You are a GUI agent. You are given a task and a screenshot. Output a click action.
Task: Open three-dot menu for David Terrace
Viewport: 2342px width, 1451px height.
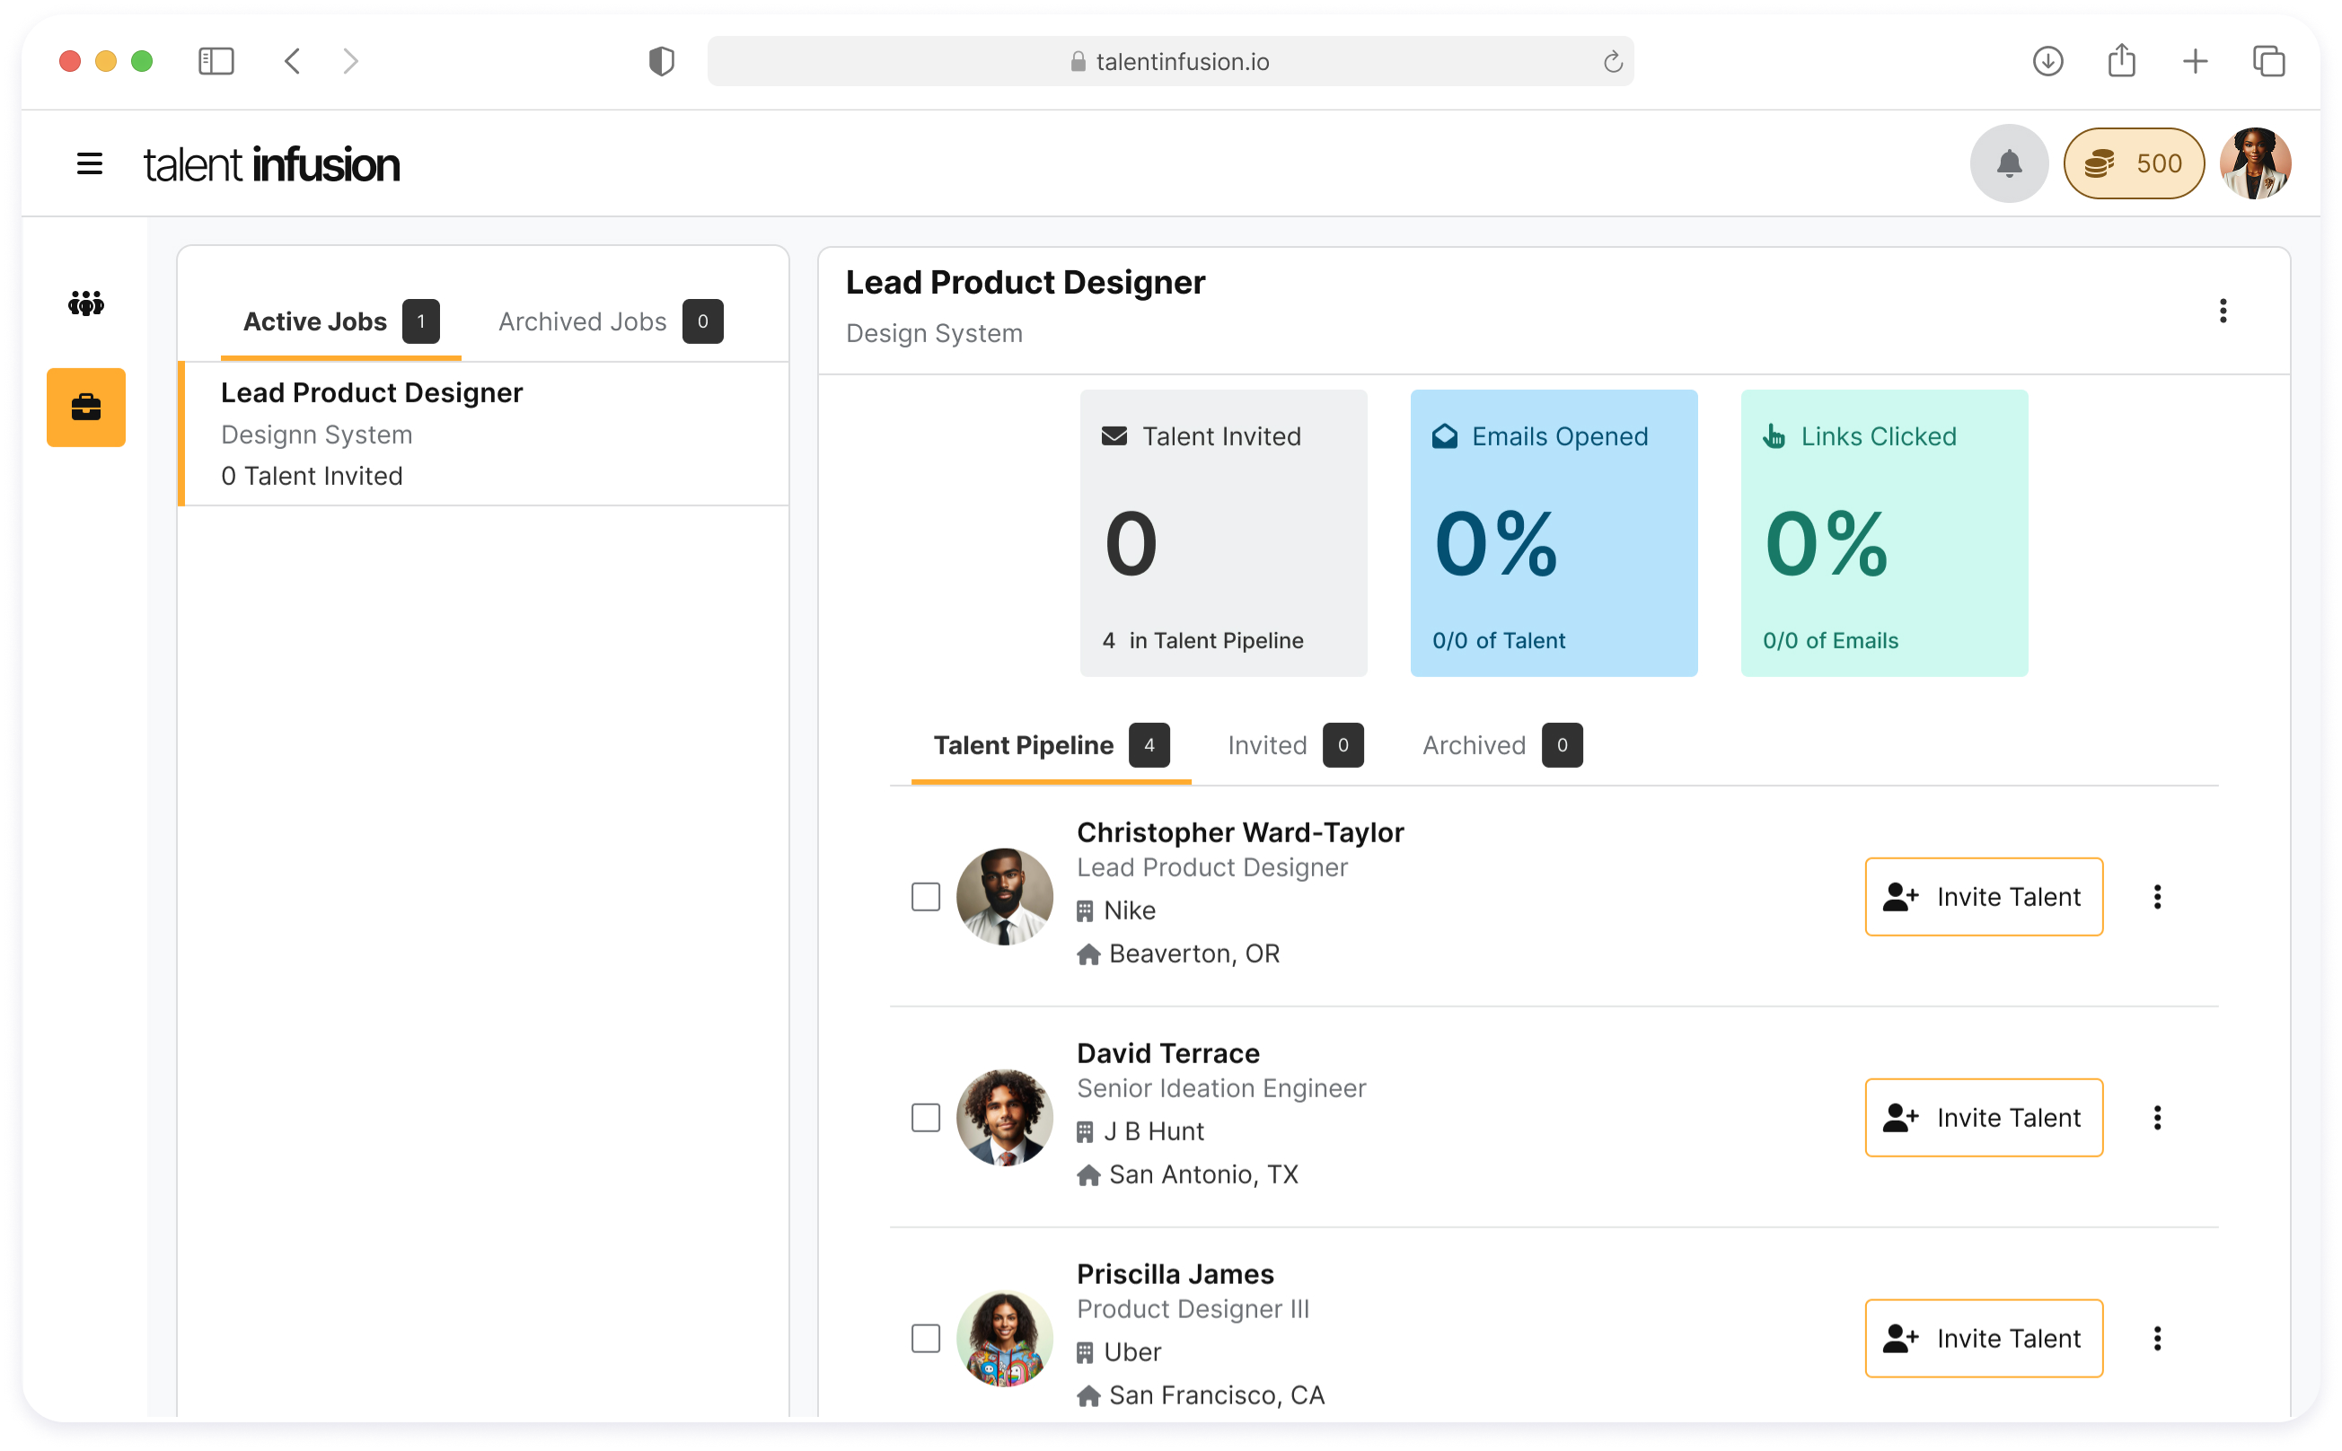pyautogui.click(x=2157, y=1117)
